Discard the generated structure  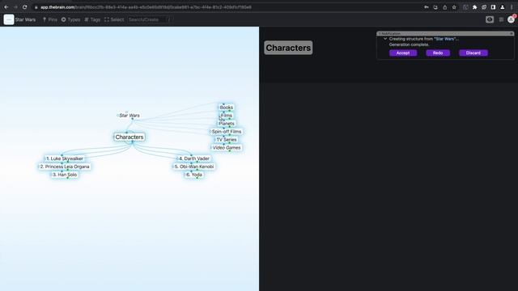(x=473, y=53)
